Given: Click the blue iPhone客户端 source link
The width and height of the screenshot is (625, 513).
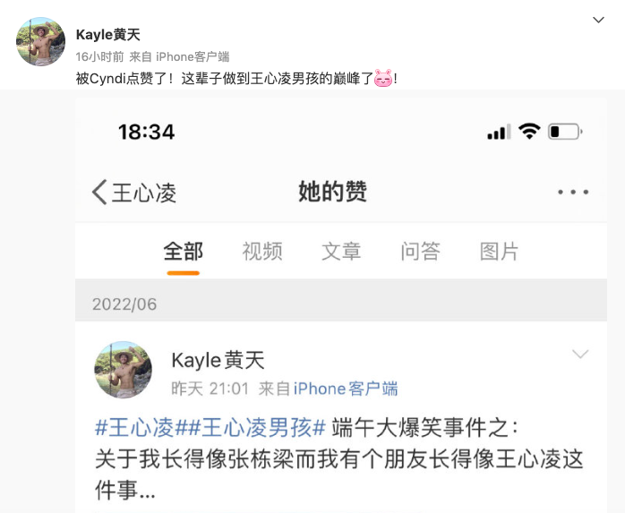Looking at the screenshot, I should [346, 389].
